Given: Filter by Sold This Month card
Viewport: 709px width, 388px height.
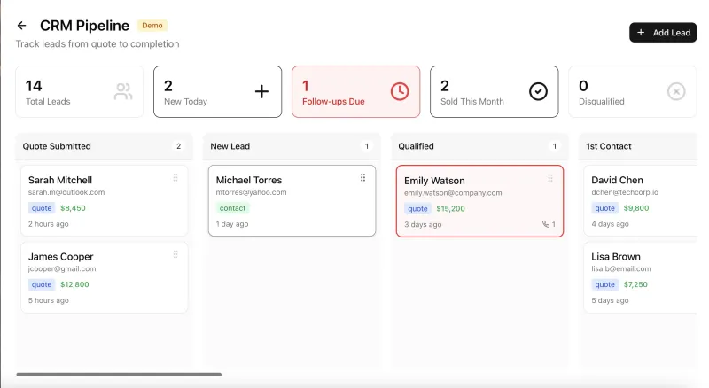Looking at the screenshot, I should click(x=495, y=92).
